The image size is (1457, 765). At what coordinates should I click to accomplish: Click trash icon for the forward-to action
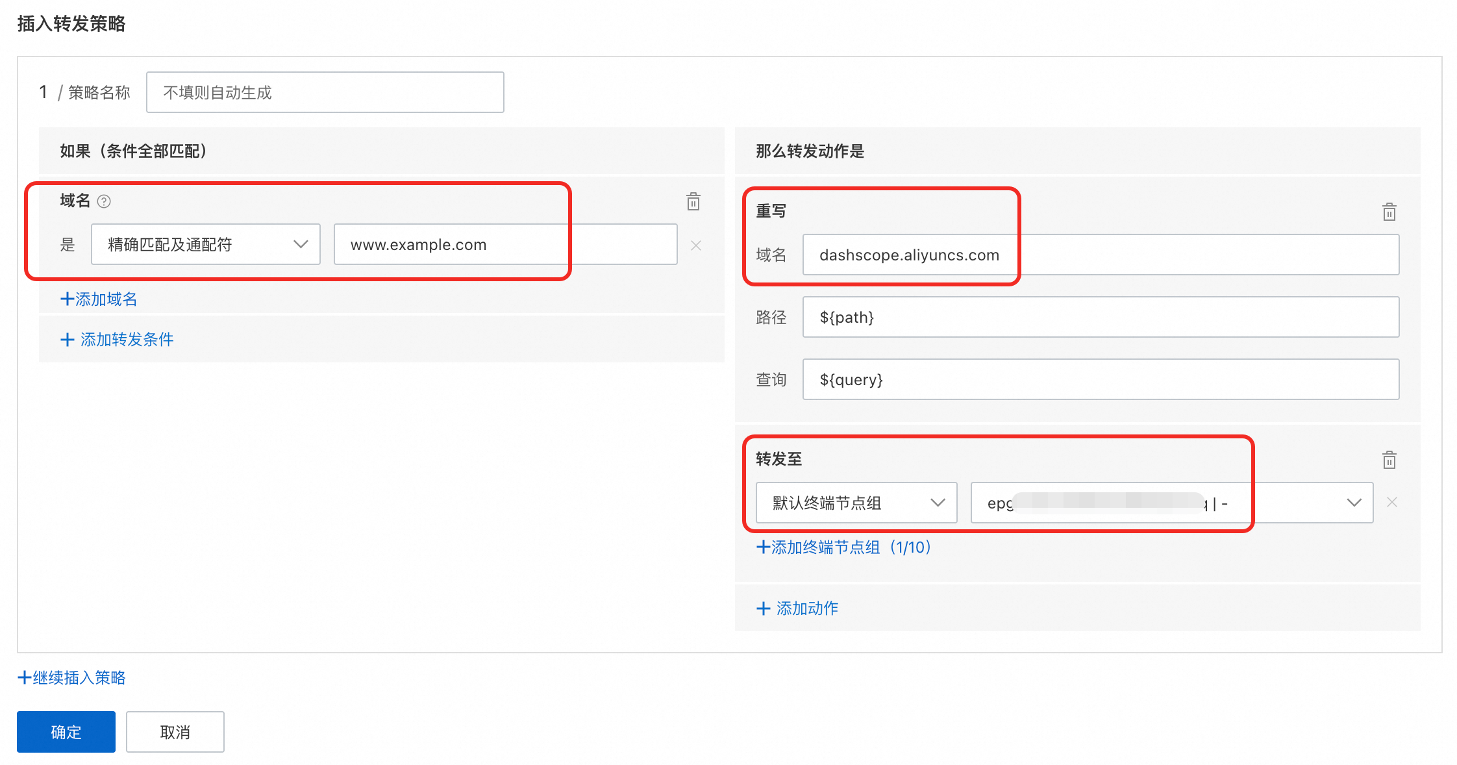1389,460
